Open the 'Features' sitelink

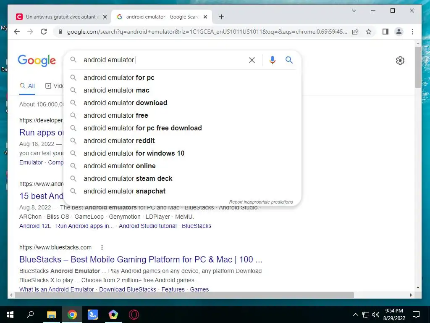pos(173,289)
